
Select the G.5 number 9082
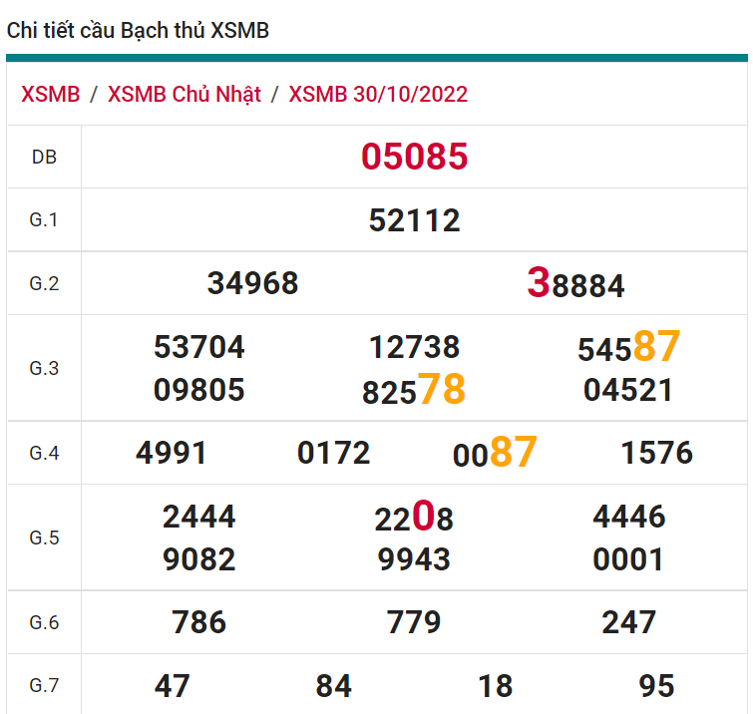[198, 559]
